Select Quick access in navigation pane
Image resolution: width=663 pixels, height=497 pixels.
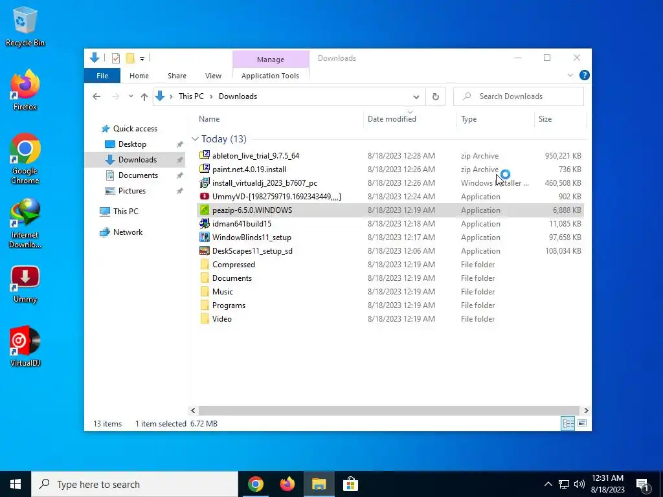tap(135, 129)
